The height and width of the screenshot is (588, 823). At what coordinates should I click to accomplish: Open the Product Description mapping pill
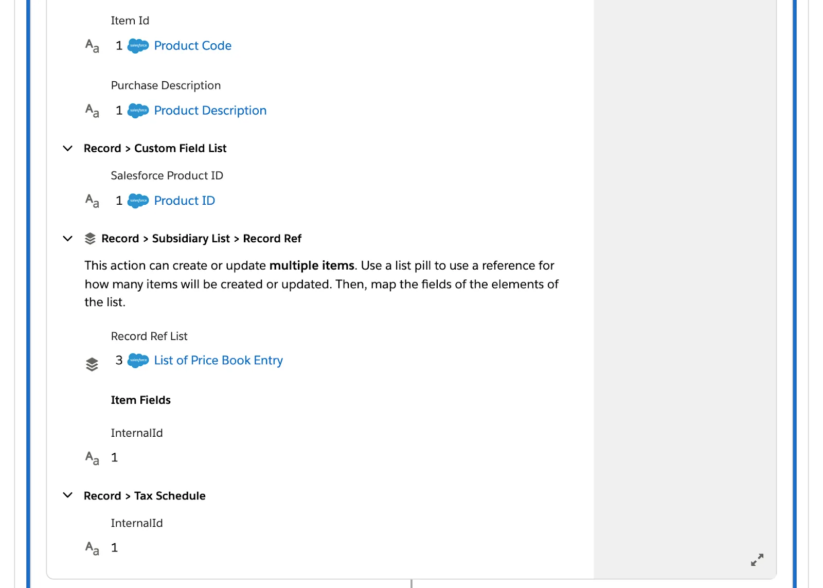(x=210, y=110)
